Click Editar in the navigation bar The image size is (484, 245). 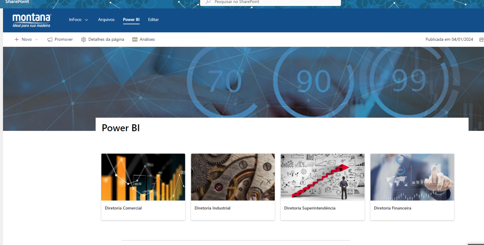tap(153, 20)
